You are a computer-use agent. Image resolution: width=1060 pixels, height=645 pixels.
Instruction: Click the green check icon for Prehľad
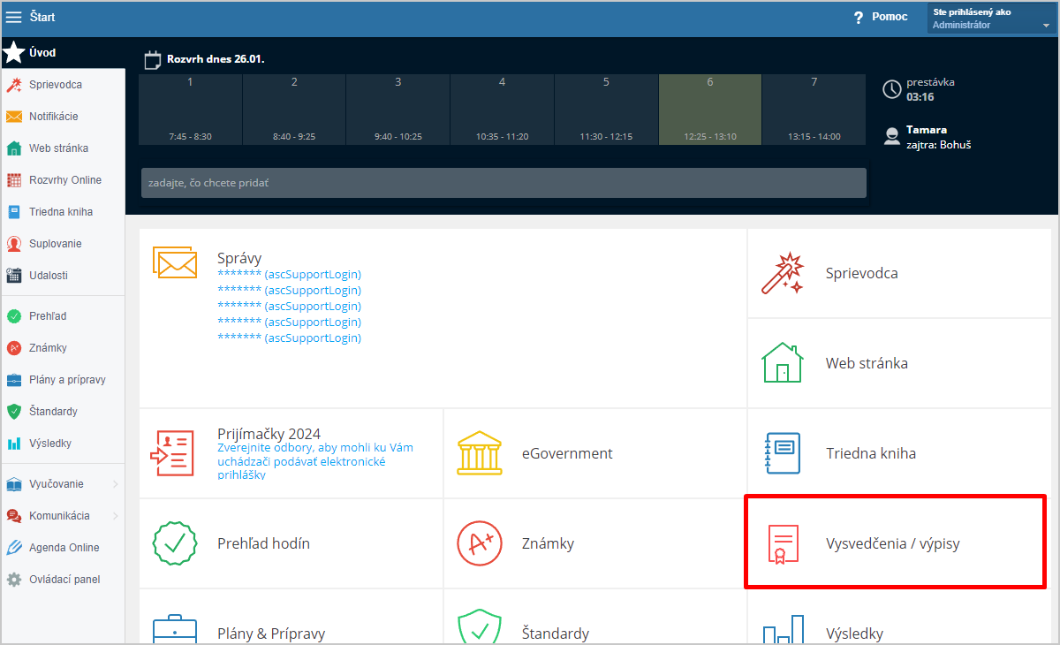click(13, 316)
